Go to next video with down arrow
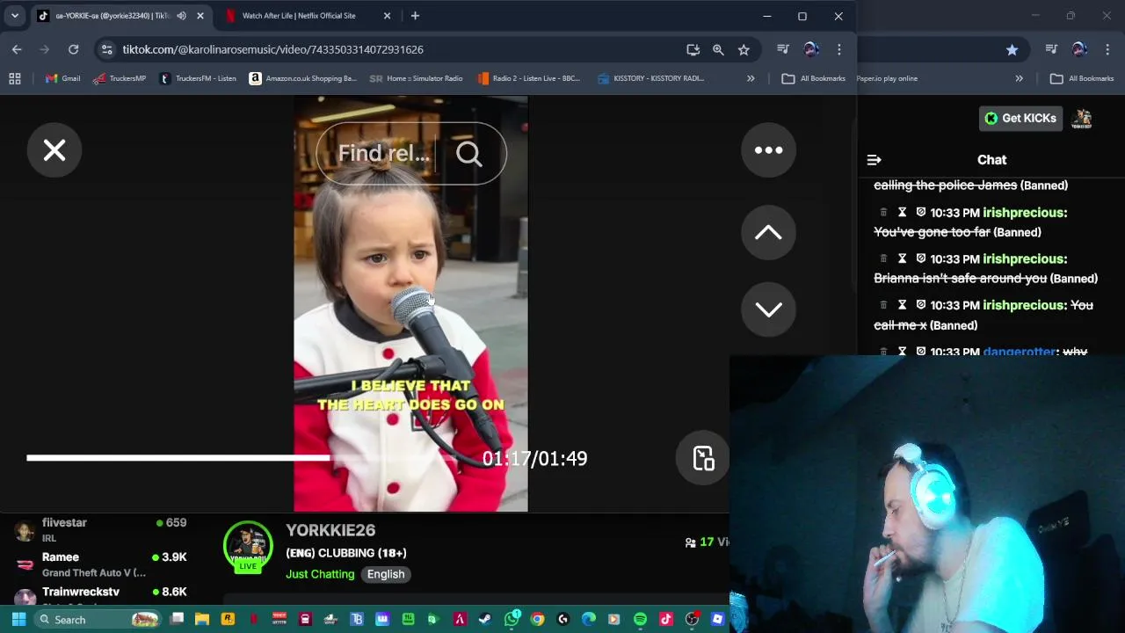This screenshot has width=1125, height=633. [x=768, y=309]
